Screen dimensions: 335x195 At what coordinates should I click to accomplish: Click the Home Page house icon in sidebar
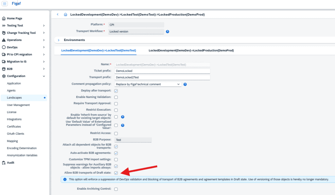(4, 18)
